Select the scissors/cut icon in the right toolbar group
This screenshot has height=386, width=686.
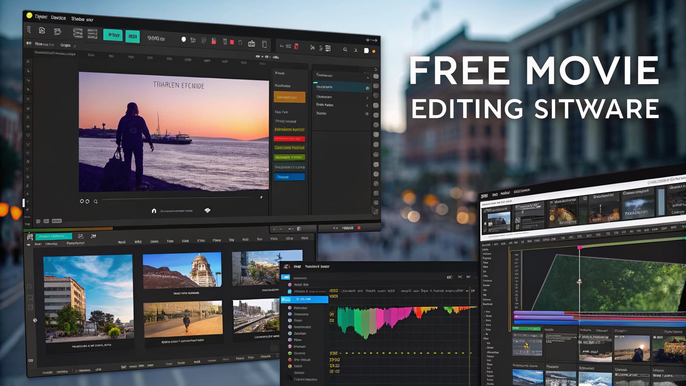[x=313, y=48]
